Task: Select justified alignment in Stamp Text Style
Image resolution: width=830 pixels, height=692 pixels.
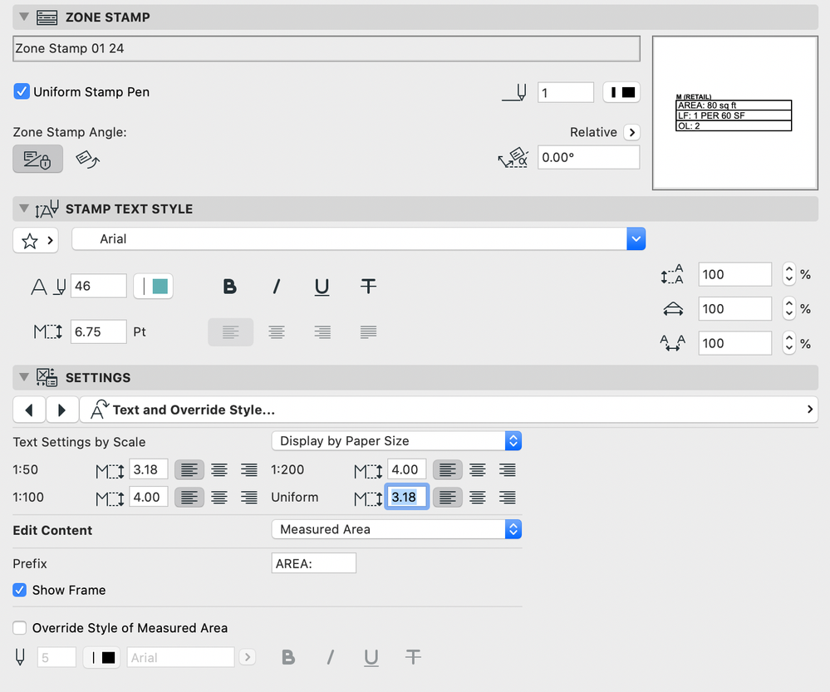Action: (368, 331)
